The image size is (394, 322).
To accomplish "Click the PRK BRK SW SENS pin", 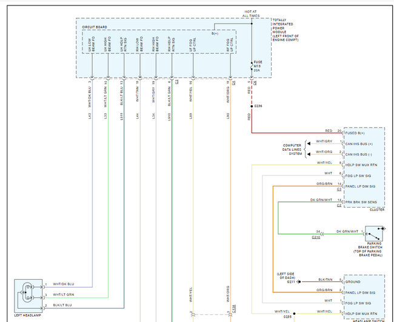I will point(361,202).
